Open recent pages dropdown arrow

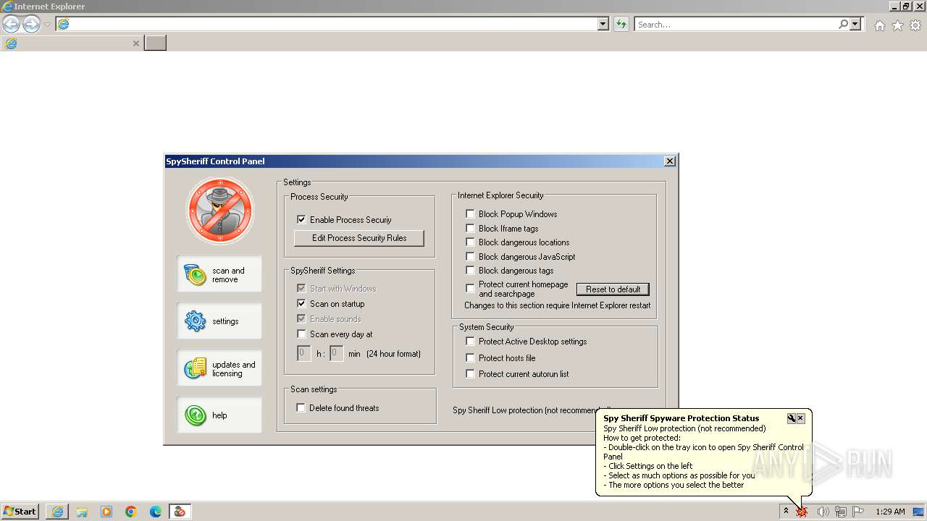47,25
